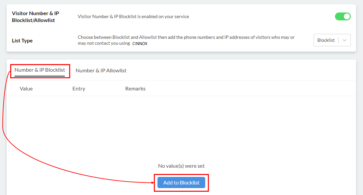Click the underline beneath the active Blocklist tab

pyautogui.click(x=40, y=76)
